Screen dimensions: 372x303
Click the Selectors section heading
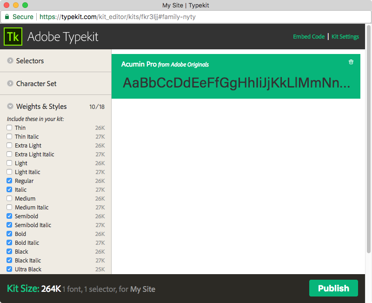tap(30, 61)
